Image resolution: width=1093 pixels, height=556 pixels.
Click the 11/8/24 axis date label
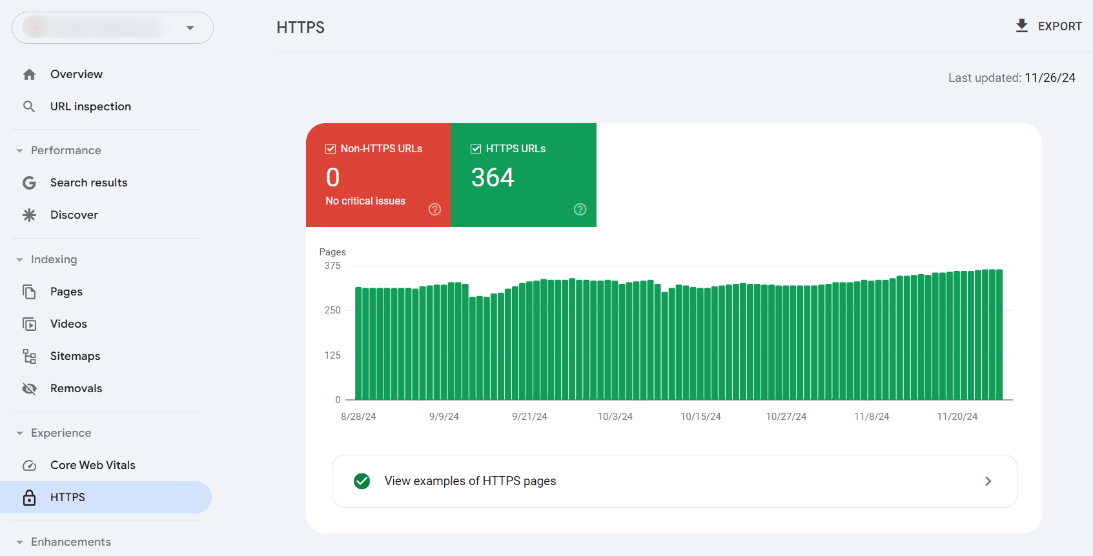pos(872,417)
